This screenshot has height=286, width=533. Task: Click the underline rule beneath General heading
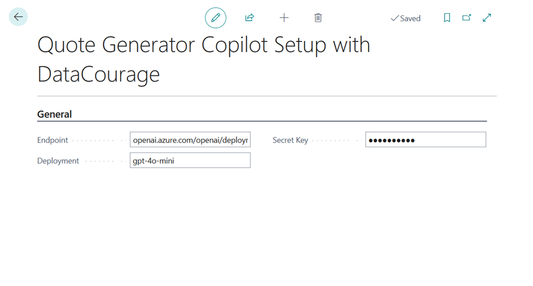pyautogui.click(x=261, y=121)
